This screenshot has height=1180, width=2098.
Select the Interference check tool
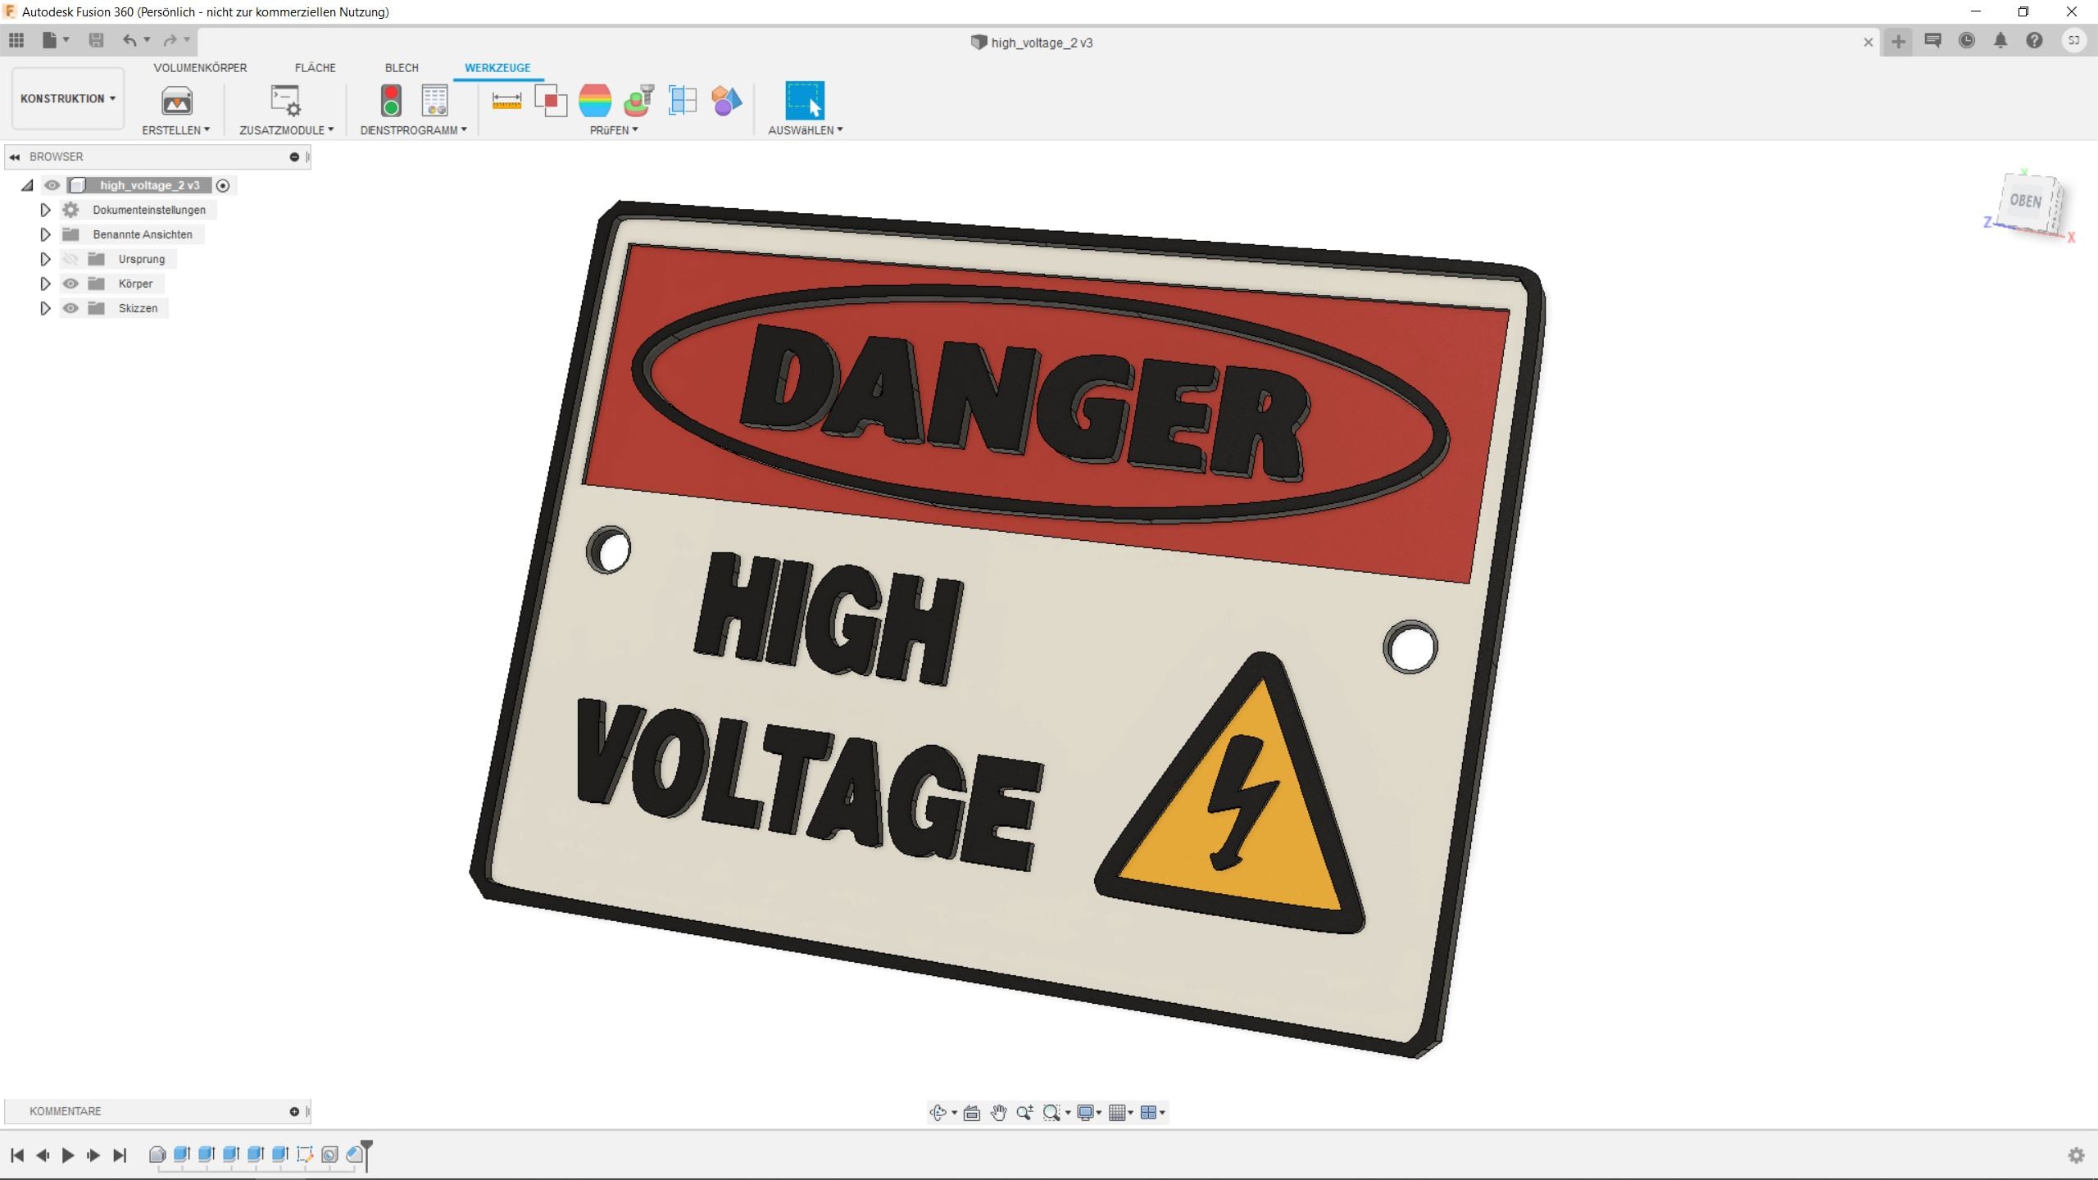point(551,101)
